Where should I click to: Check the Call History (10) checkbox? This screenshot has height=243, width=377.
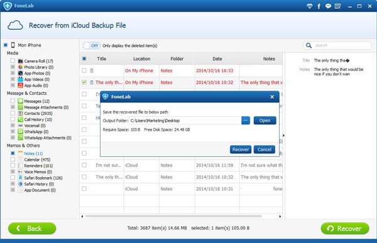tap(13, 119)
